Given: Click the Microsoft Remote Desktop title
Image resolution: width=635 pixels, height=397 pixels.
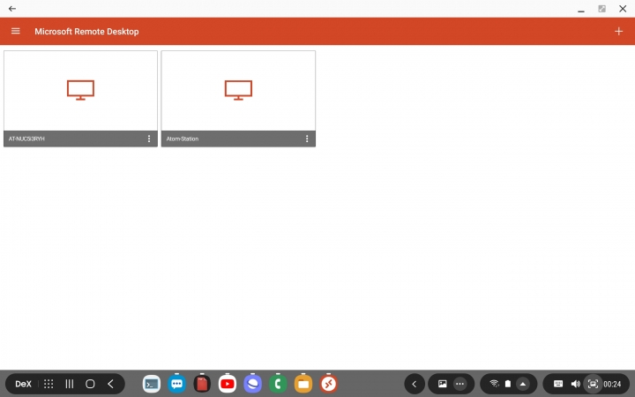Looking at the screenshot, I should click(86, 31).
